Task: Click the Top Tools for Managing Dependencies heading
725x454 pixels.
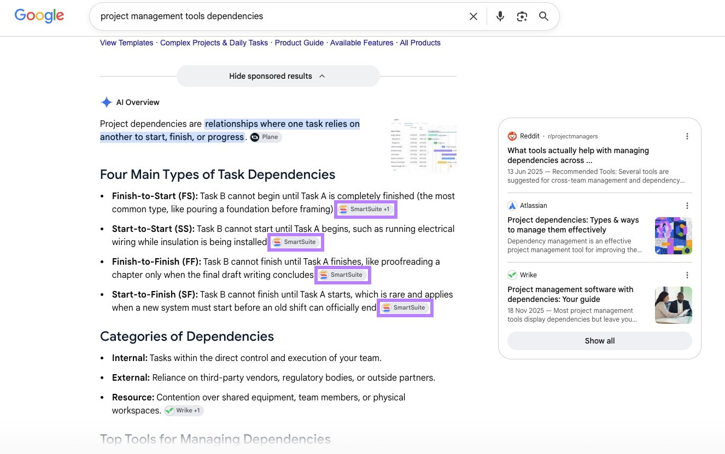Action: coord(215,439)
